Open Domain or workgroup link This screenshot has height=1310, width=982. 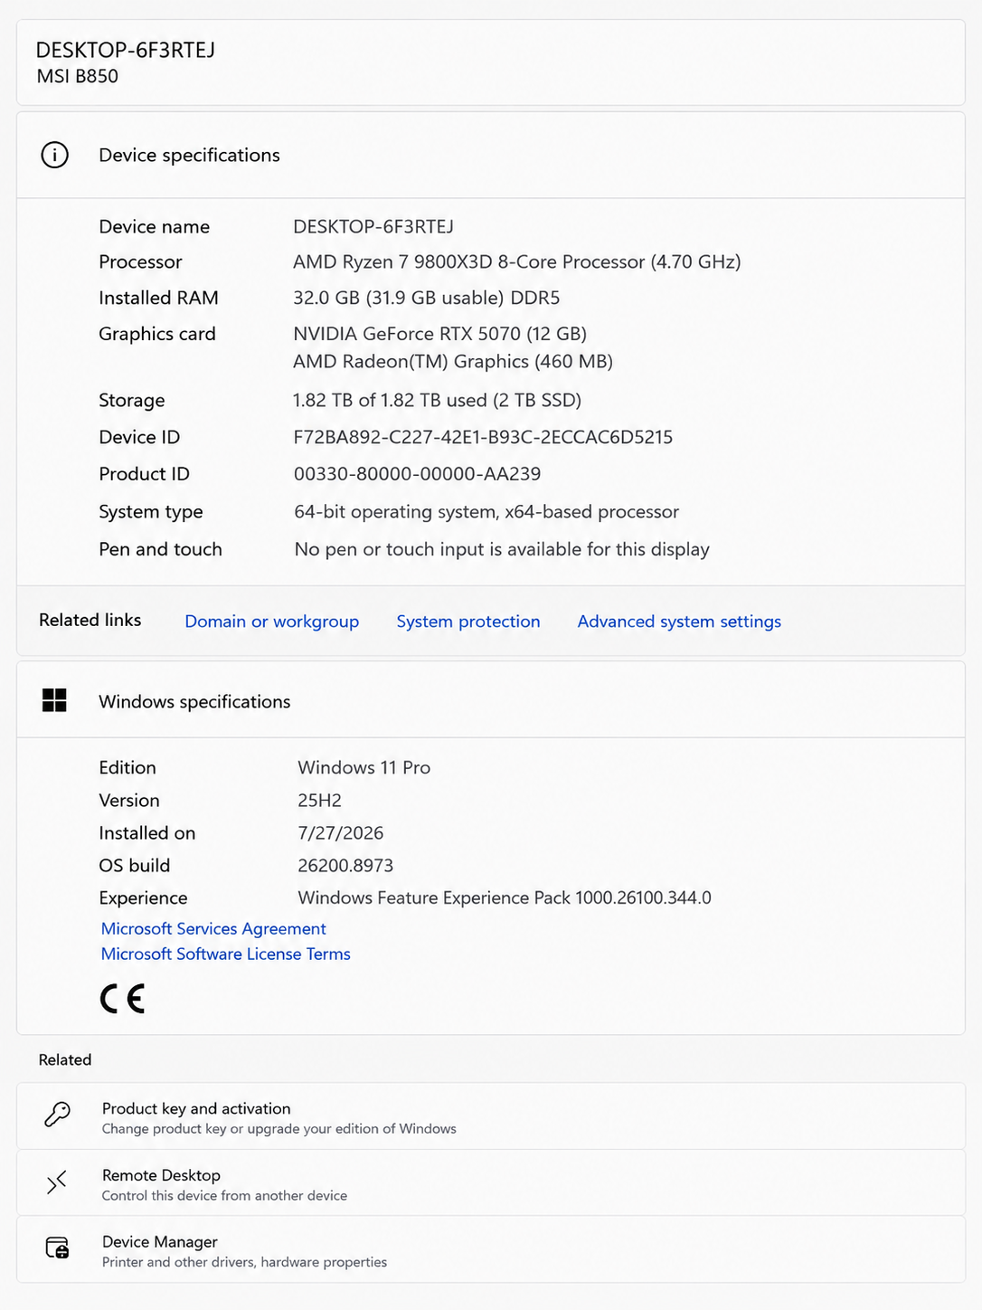(271, 622)
